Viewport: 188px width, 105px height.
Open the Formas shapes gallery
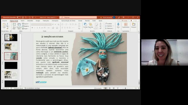pos(85,25)
